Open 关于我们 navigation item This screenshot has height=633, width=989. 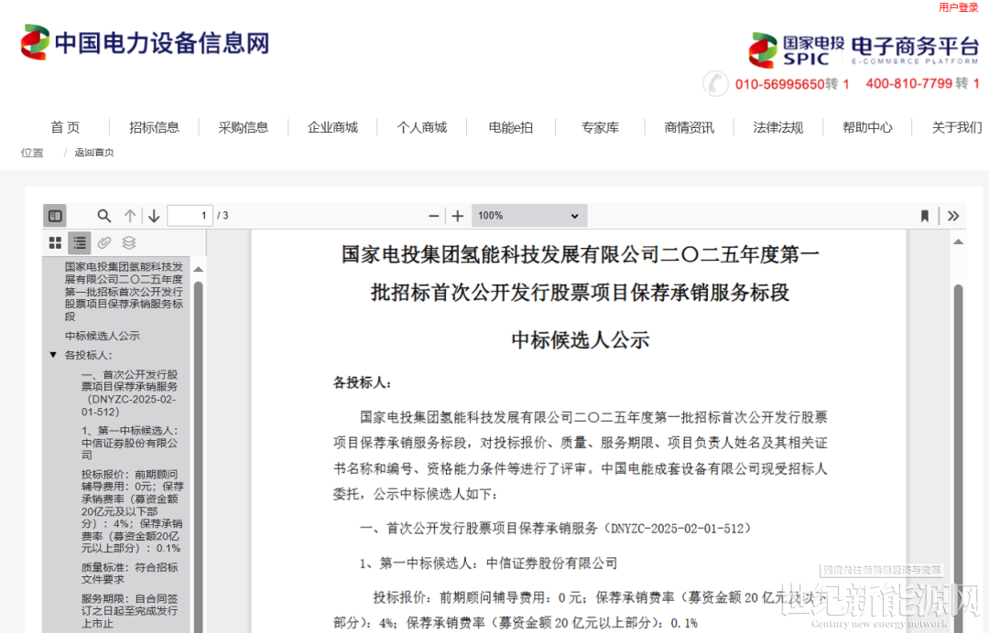click(957, 127)
